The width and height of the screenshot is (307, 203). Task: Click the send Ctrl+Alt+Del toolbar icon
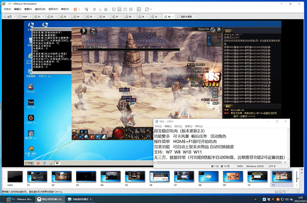[x=86, y=9]
